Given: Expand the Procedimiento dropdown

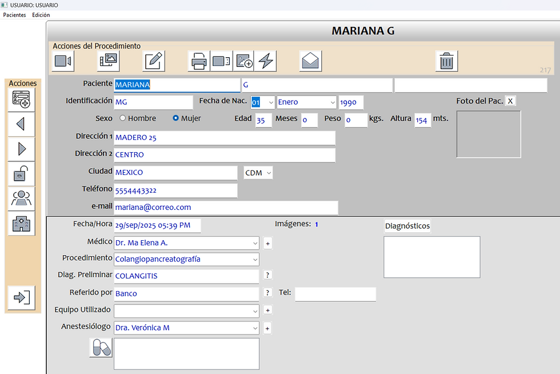Looking at the screenshot, I should click(255, 260).
